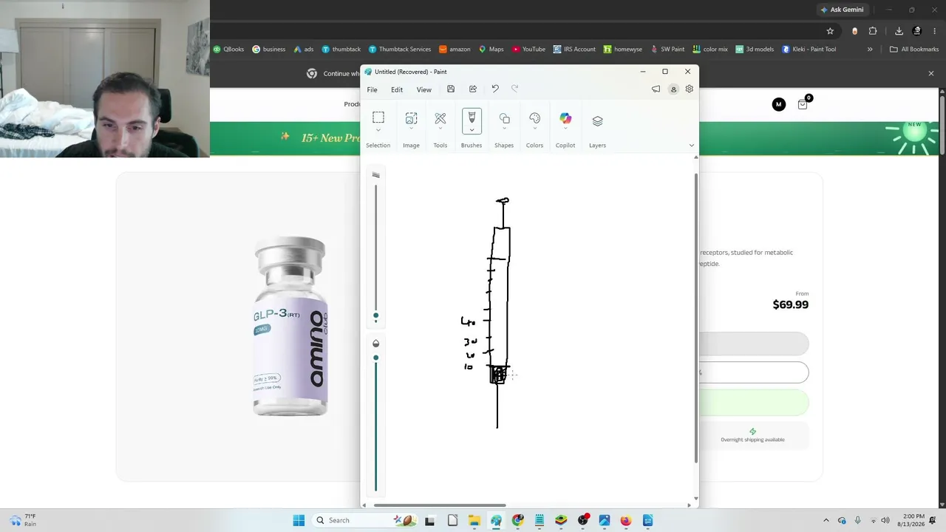
Task: Open the Colors palette in Paint
Action: (534, 117)
